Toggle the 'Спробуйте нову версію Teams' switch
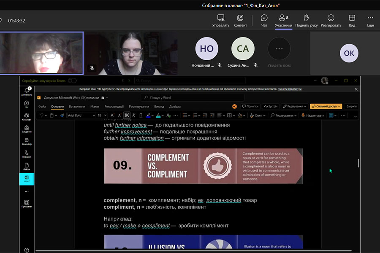This screenshot has height=253, width=380. (72, 81)
